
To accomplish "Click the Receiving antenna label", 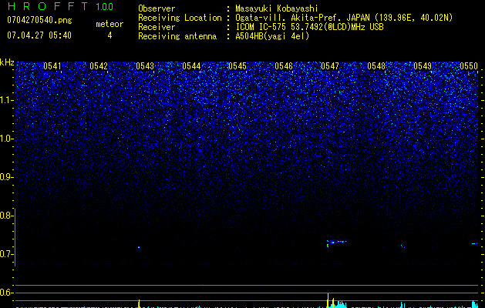I will click(177, 36).
